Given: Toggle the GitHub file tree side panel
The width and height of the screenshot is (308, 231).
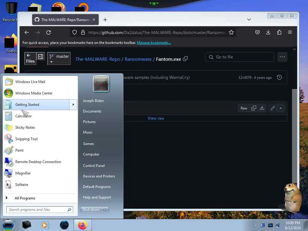Looking at the screenshot, I should coord(41,57).
